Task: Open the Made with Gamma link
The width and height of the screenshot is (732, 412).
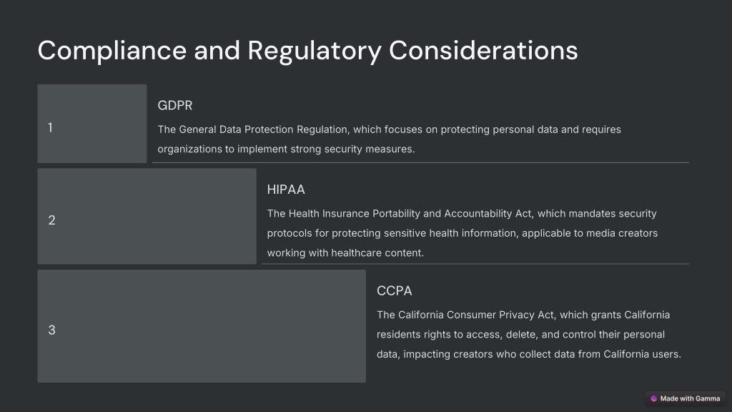Action: [686, 398]
